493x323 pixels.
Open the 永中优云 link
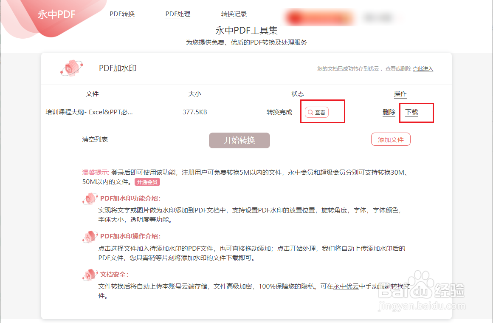346,286
